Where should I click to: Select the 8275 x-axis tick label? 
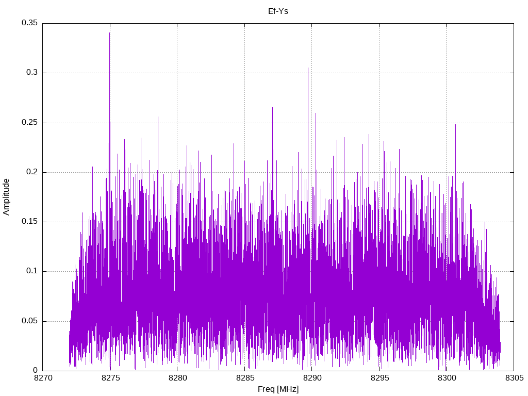[110, 378]
